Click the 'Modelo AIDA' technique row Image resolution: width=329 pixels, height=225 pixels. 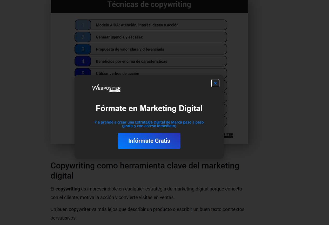pos(137,25)
